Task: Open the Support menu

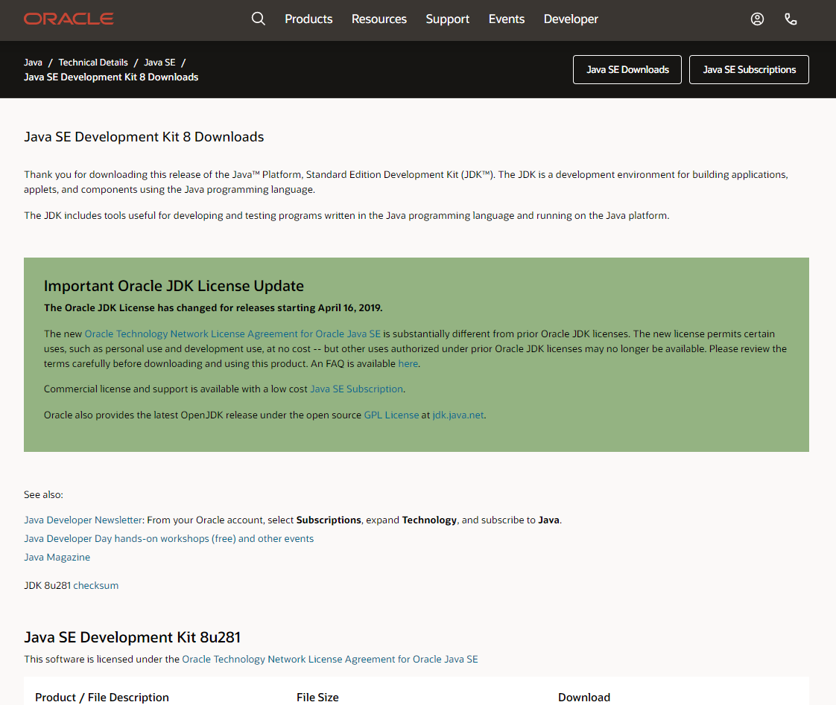Action: (x=447, y=19)
